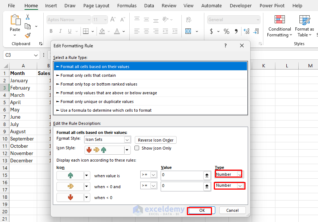Screen dimensions: 318x222
Task: Enable the Show Icon Only checkbox
Action: point(137,148)
